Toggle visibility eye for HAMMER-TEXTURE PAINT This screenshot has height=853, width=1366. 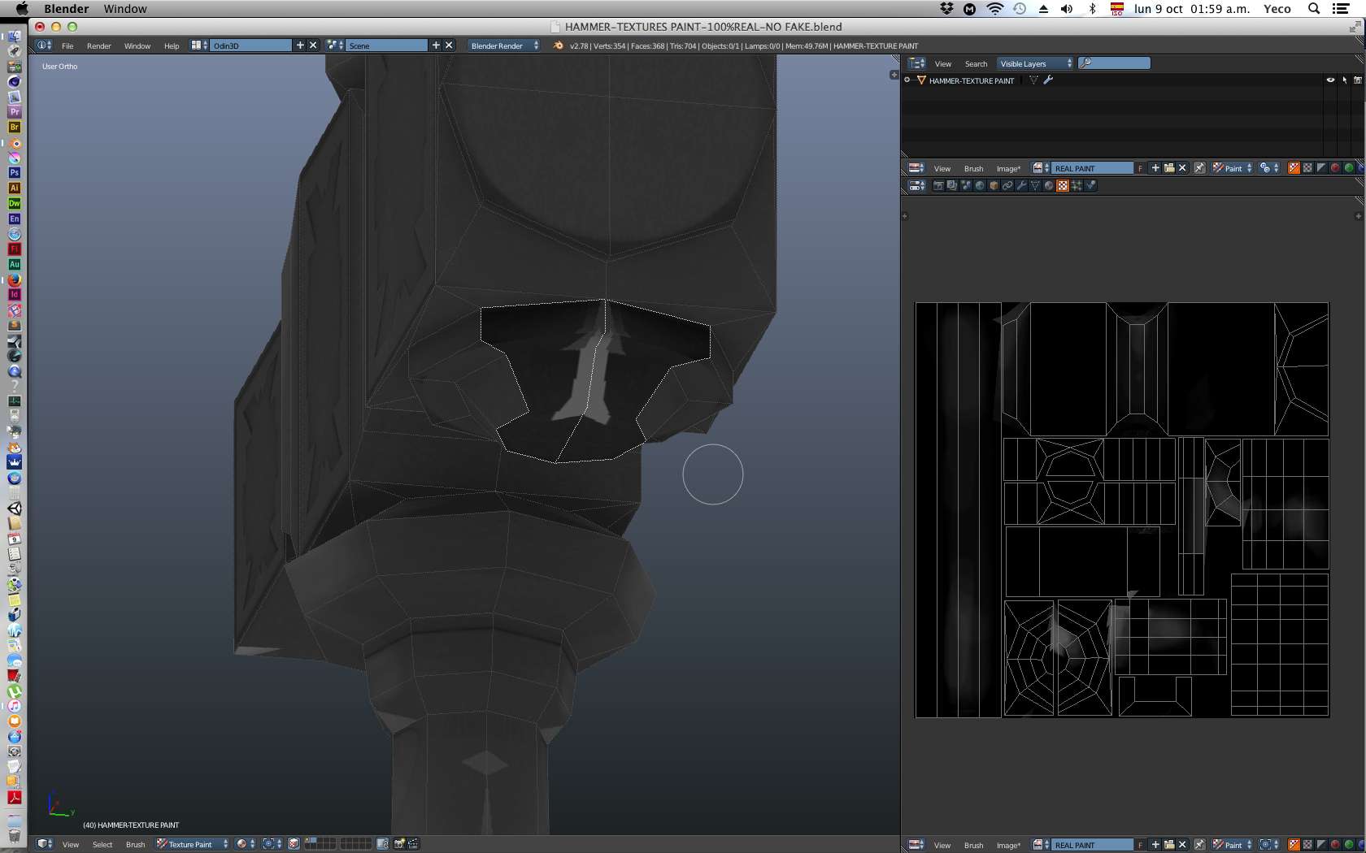tap(1330, 80)
